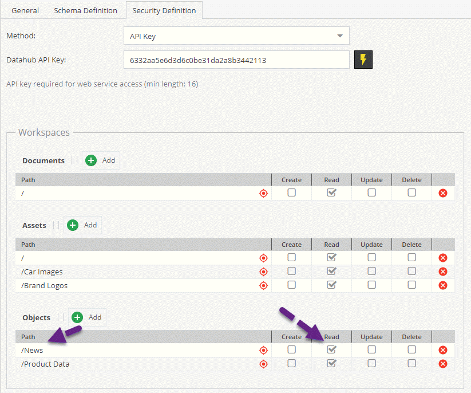The image size is (471, 393).
Task: Click target icon for /Car Images path
Action: click(x=263, y=272)
